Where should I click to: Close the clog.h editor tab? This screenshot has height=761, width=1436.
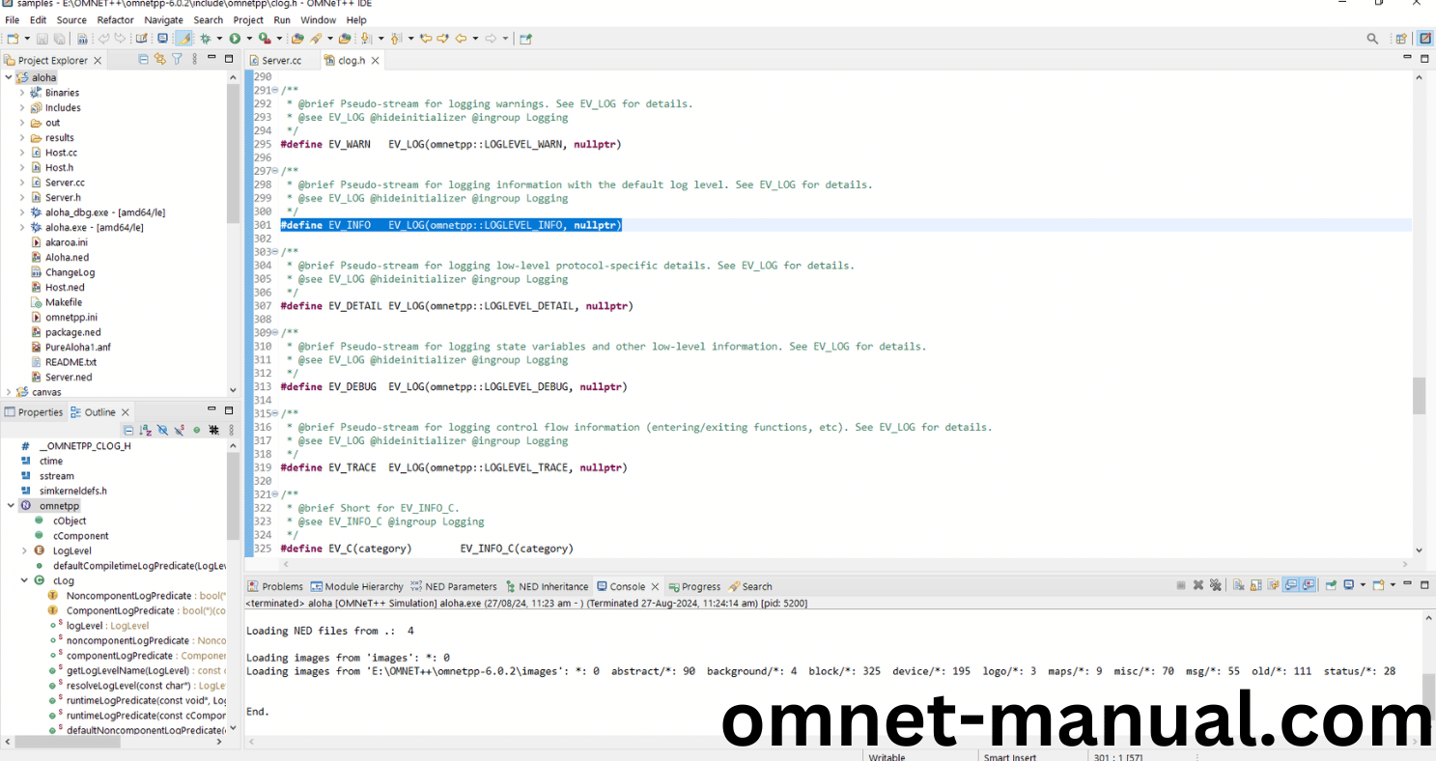pyautogui.click(x=376, y=60)
